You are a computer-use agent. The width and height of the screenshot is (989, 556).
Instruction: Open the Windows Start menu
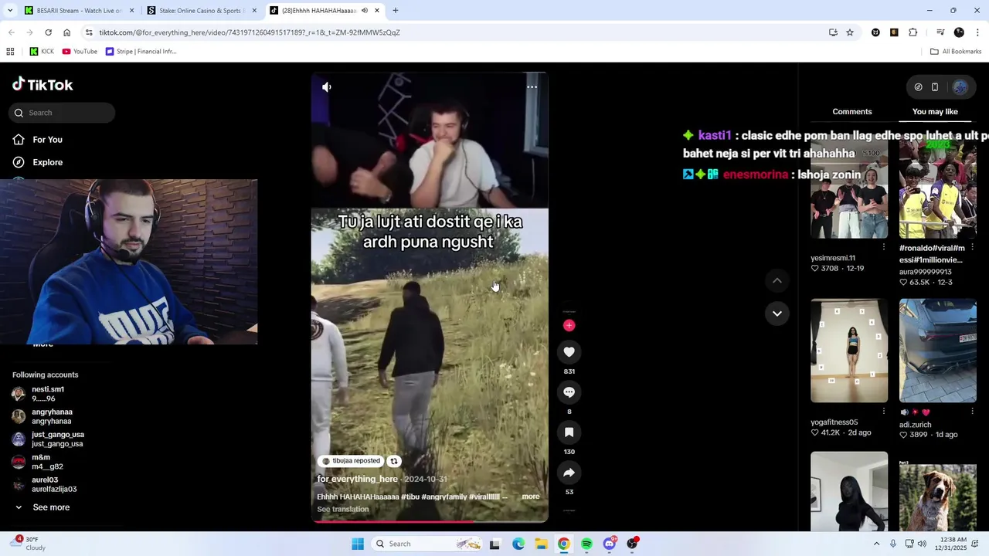click(358, 544)
